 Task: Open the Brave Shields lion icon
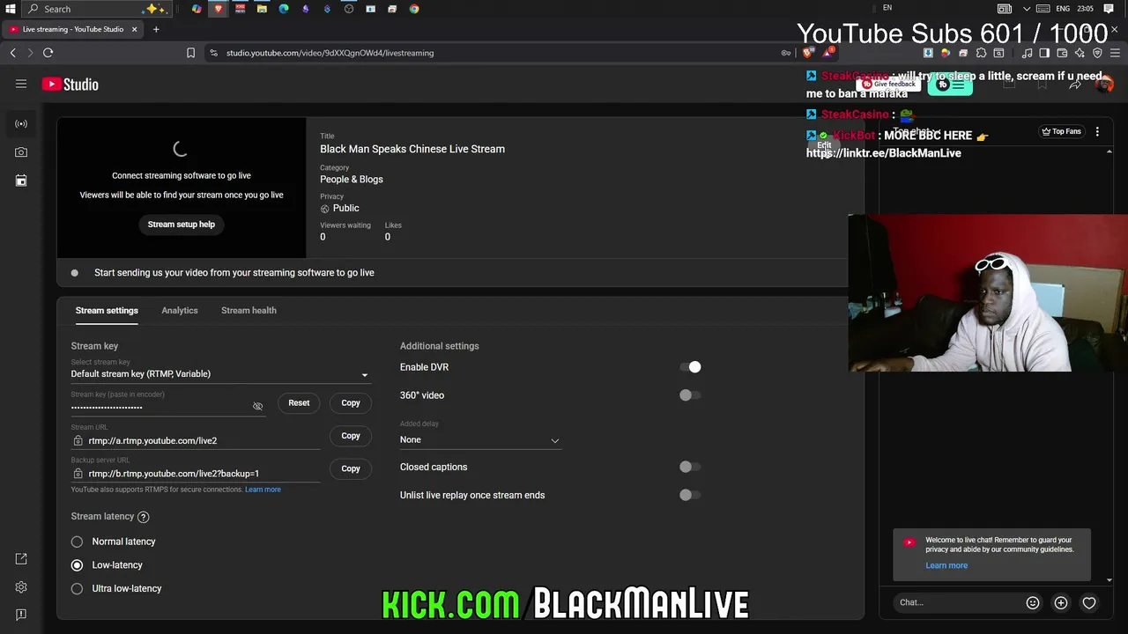pos(808,53)
